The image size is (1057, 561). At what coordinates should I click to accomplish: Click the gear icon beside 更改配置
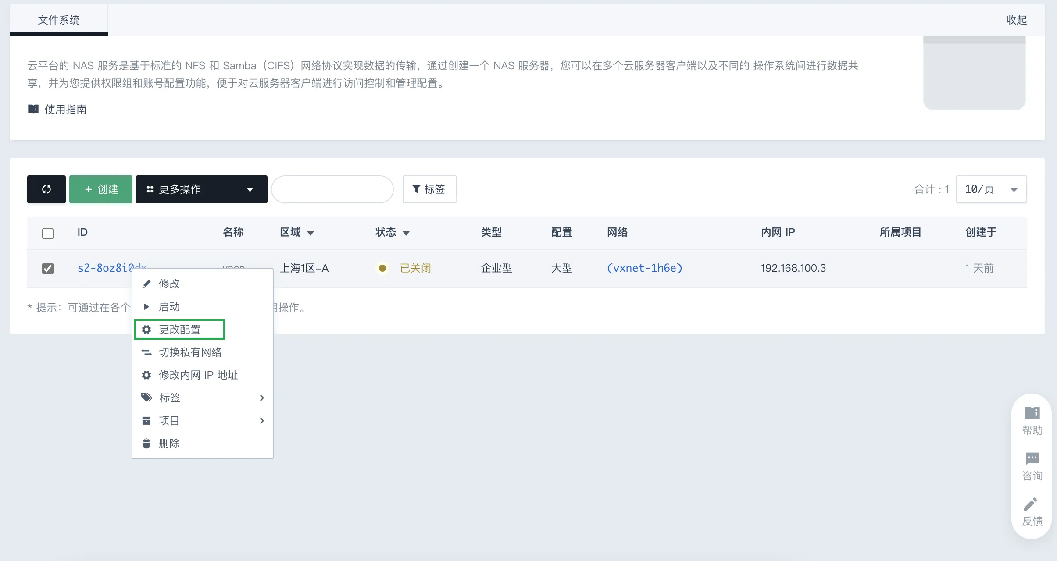click(x=146, y=329)
